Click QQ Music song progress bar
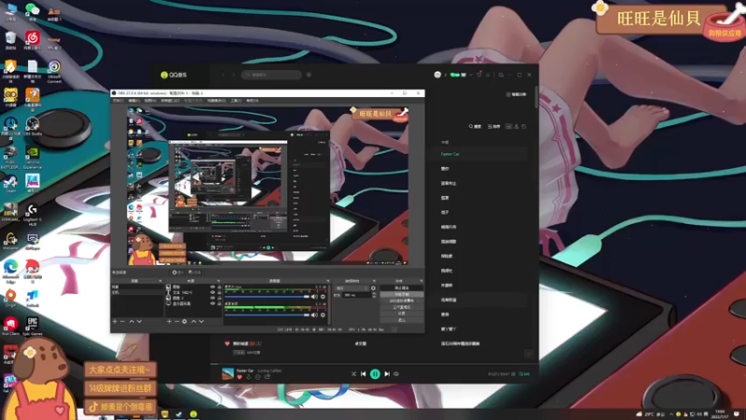 tap(374, 364)
